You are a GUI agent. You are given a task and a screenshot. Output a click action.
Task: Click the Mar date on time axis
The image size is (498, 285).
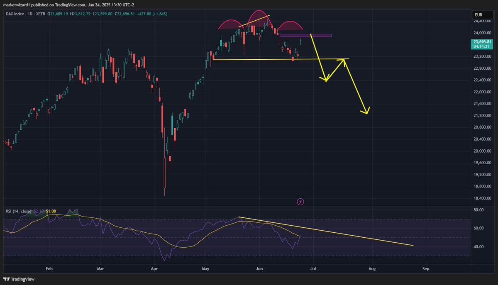point(100,269)
